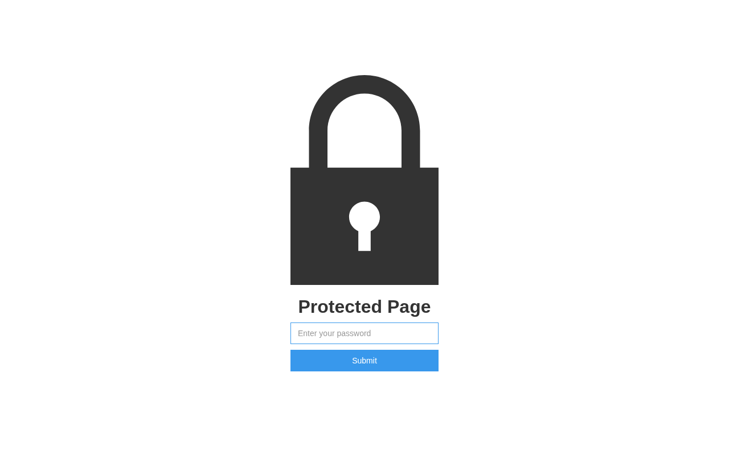Click the keyhole in the padlock
The image size is (729, 455).
pos(364,226)
